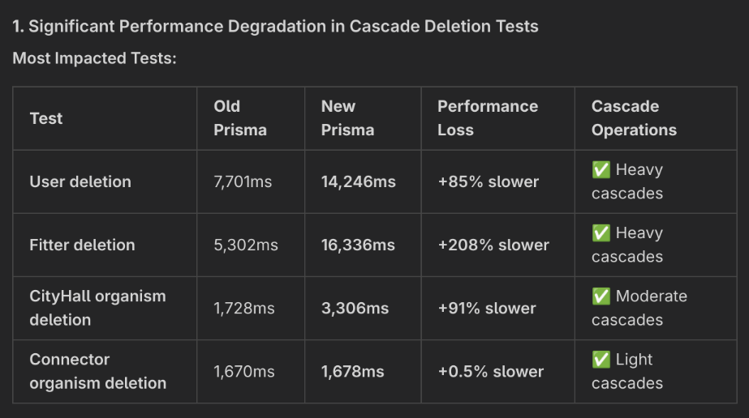Select the Test column header
749x418 pixels.
point(46,118)
